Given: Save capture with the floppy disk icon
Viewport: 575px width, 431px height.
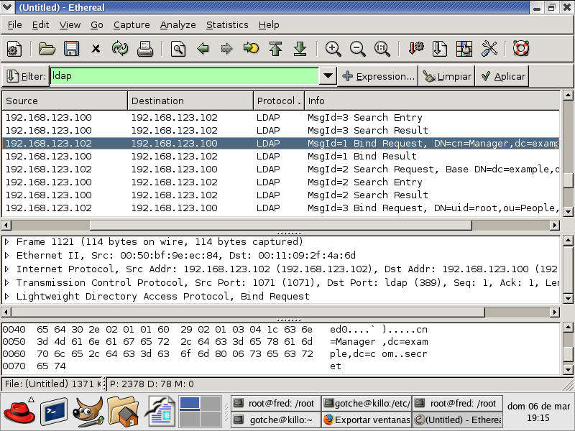Looking at the screenshot, I should [x=71, y=48].
